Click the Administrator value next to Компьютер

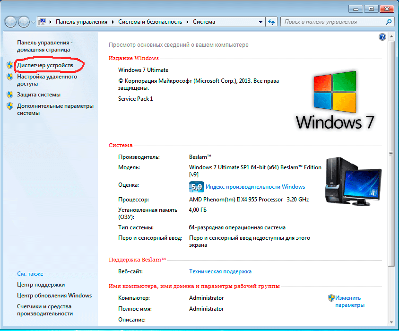(207, 298)
